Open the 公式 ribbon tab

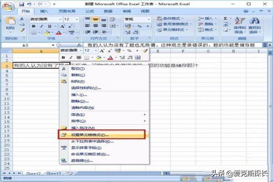(89, 10)
